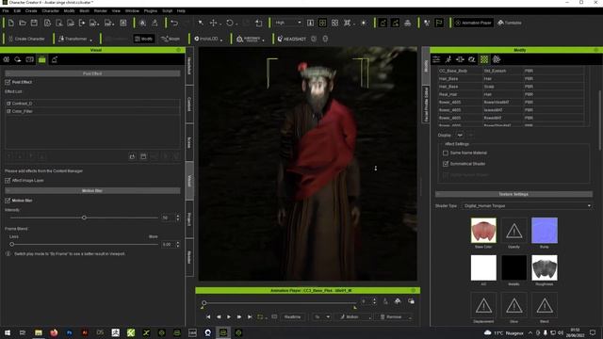Click the Opacity empty texture slot
This screenshot has width=603, height=339.
pos(513,230)
